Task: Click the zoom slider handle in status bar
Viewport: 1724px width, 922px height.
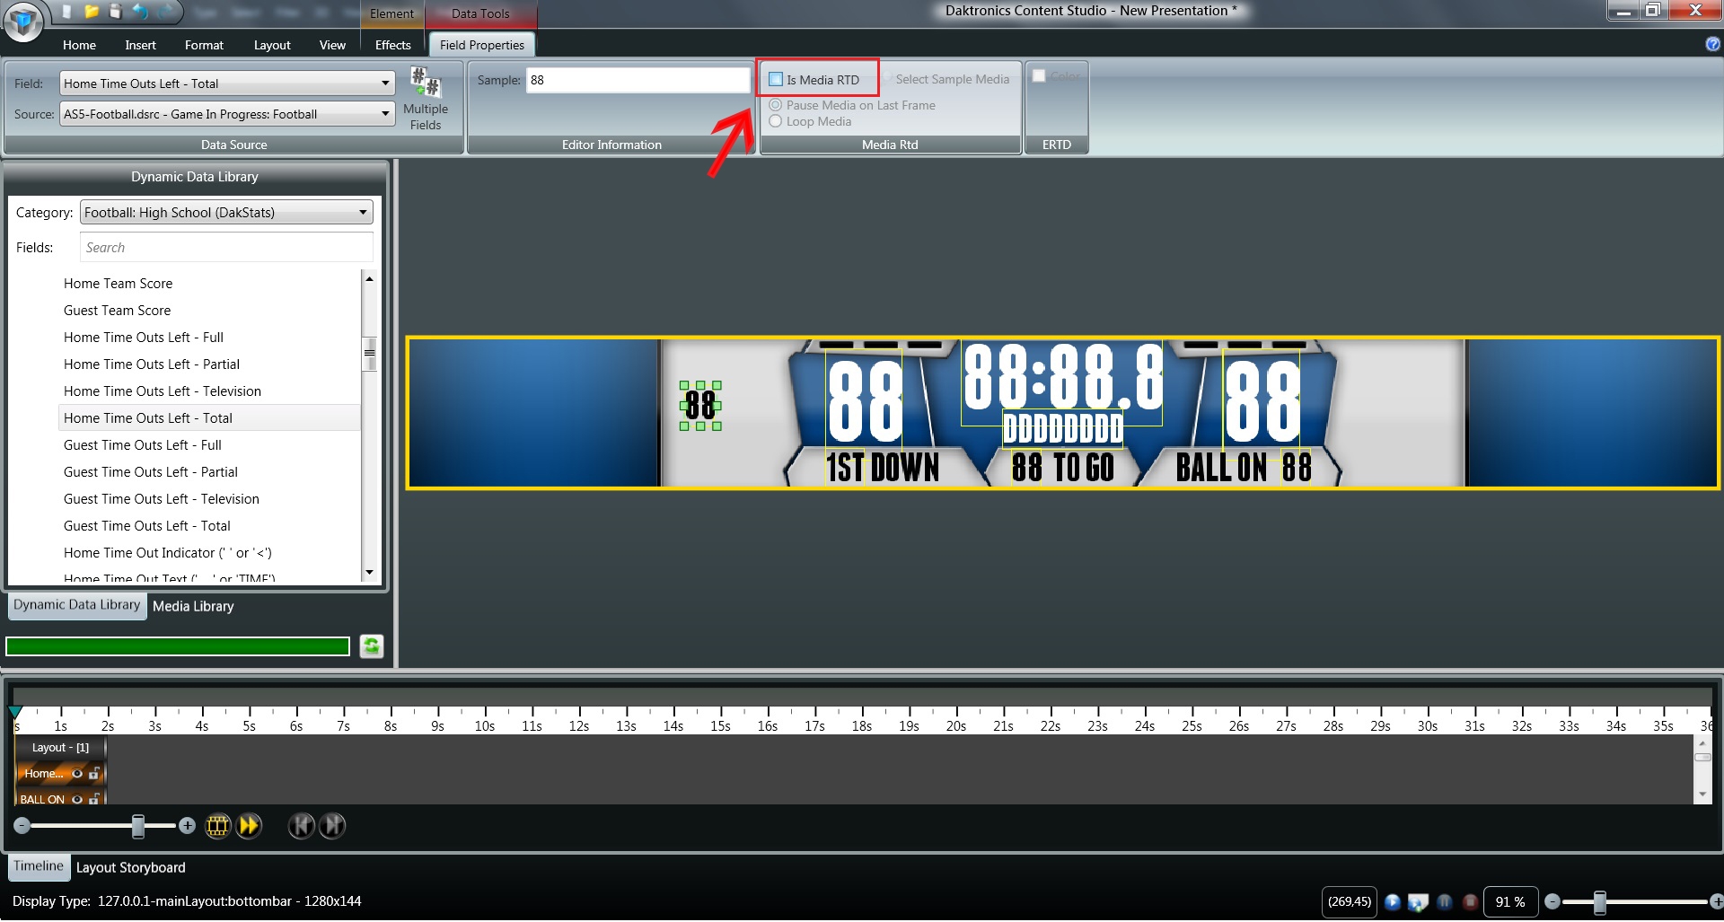Action: pyautogui.click(x=1599, y=902)
